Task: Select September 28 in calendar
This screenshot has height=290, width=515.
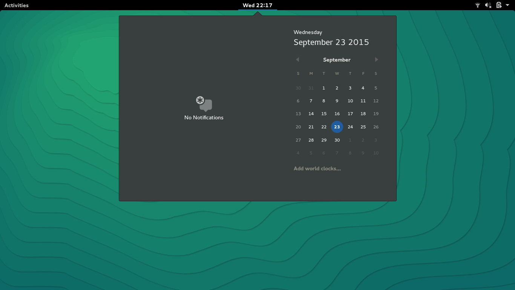Action: pyautogui.click(x=311, y=140)
